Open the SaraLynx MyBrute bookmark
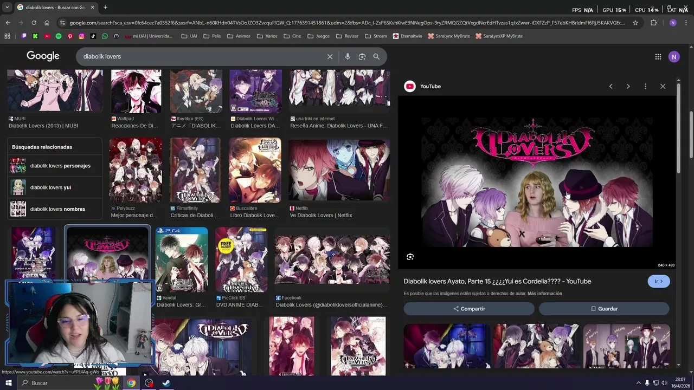Screen dimensions: 694x390 449,36
